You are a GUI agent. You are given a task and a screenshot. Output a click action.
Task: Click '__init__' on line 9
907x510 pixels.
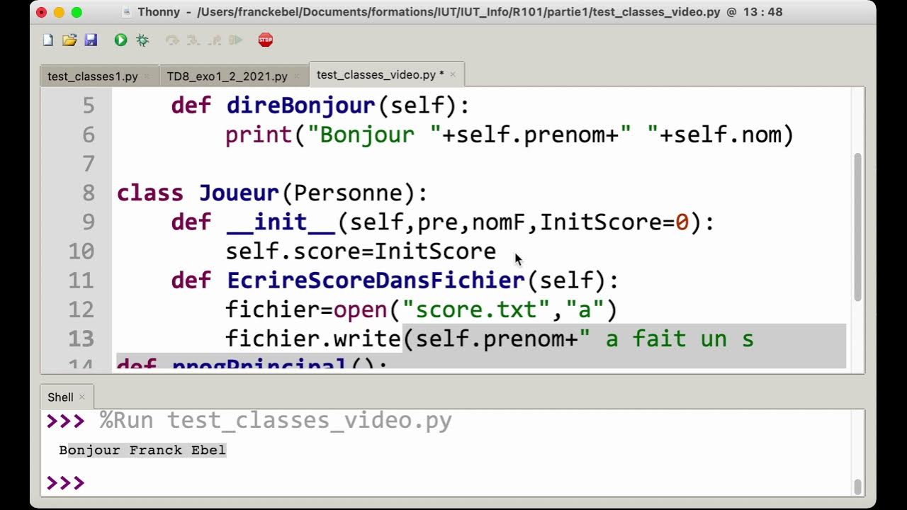click(281, 222)
